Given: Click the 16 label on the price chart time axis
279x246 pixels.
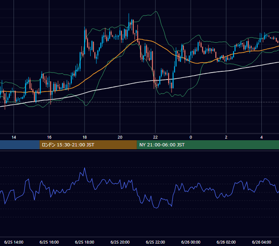Looking at the screenshot, I should pos(49,137).
